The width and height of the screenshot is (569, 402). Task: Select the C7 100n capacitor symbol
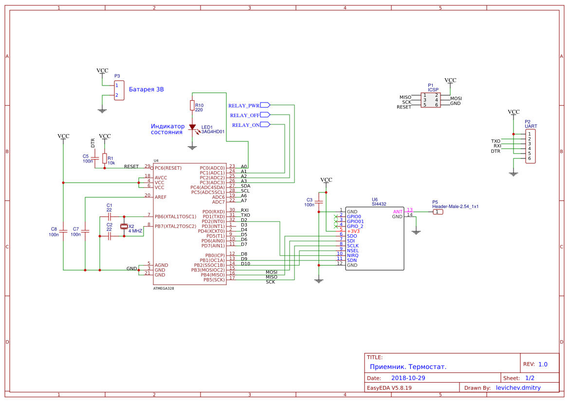point(85,231)
